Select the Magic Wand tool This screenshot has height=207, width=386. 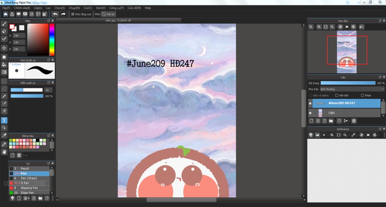click(x=4, y=96)
